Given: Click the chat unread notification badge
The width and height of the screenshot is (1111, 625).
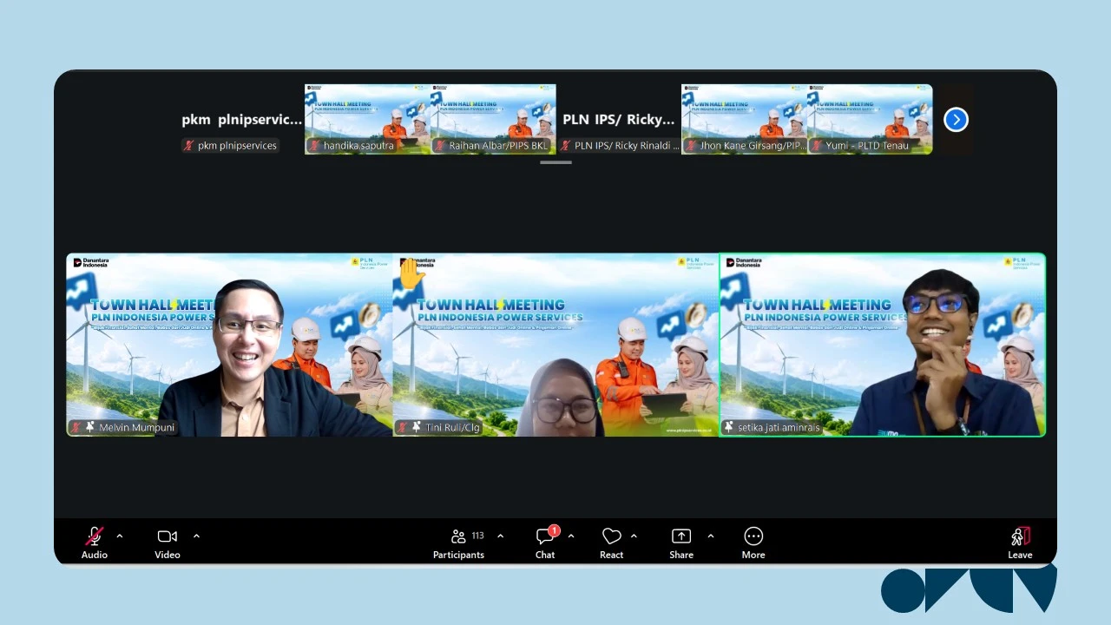Looking at the screenshot, I should pyautogui.click(x=554, y=530).
